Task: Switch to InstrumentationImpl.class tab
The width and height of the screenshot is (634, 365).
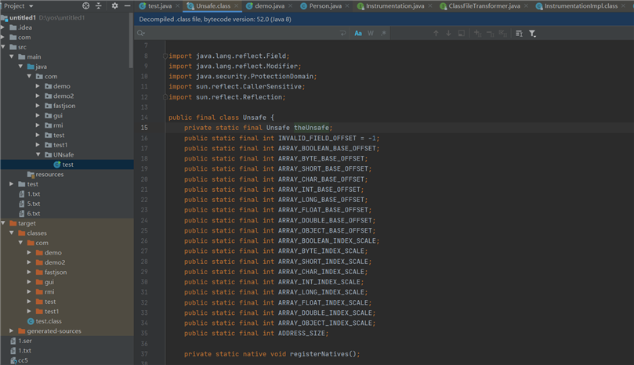Action: click(581, 5)
